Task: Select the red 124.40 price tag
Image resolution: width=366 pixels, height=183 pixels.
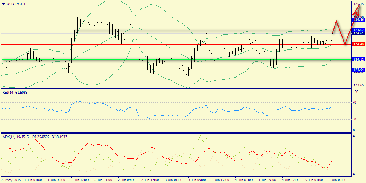Action: (358, 44)
